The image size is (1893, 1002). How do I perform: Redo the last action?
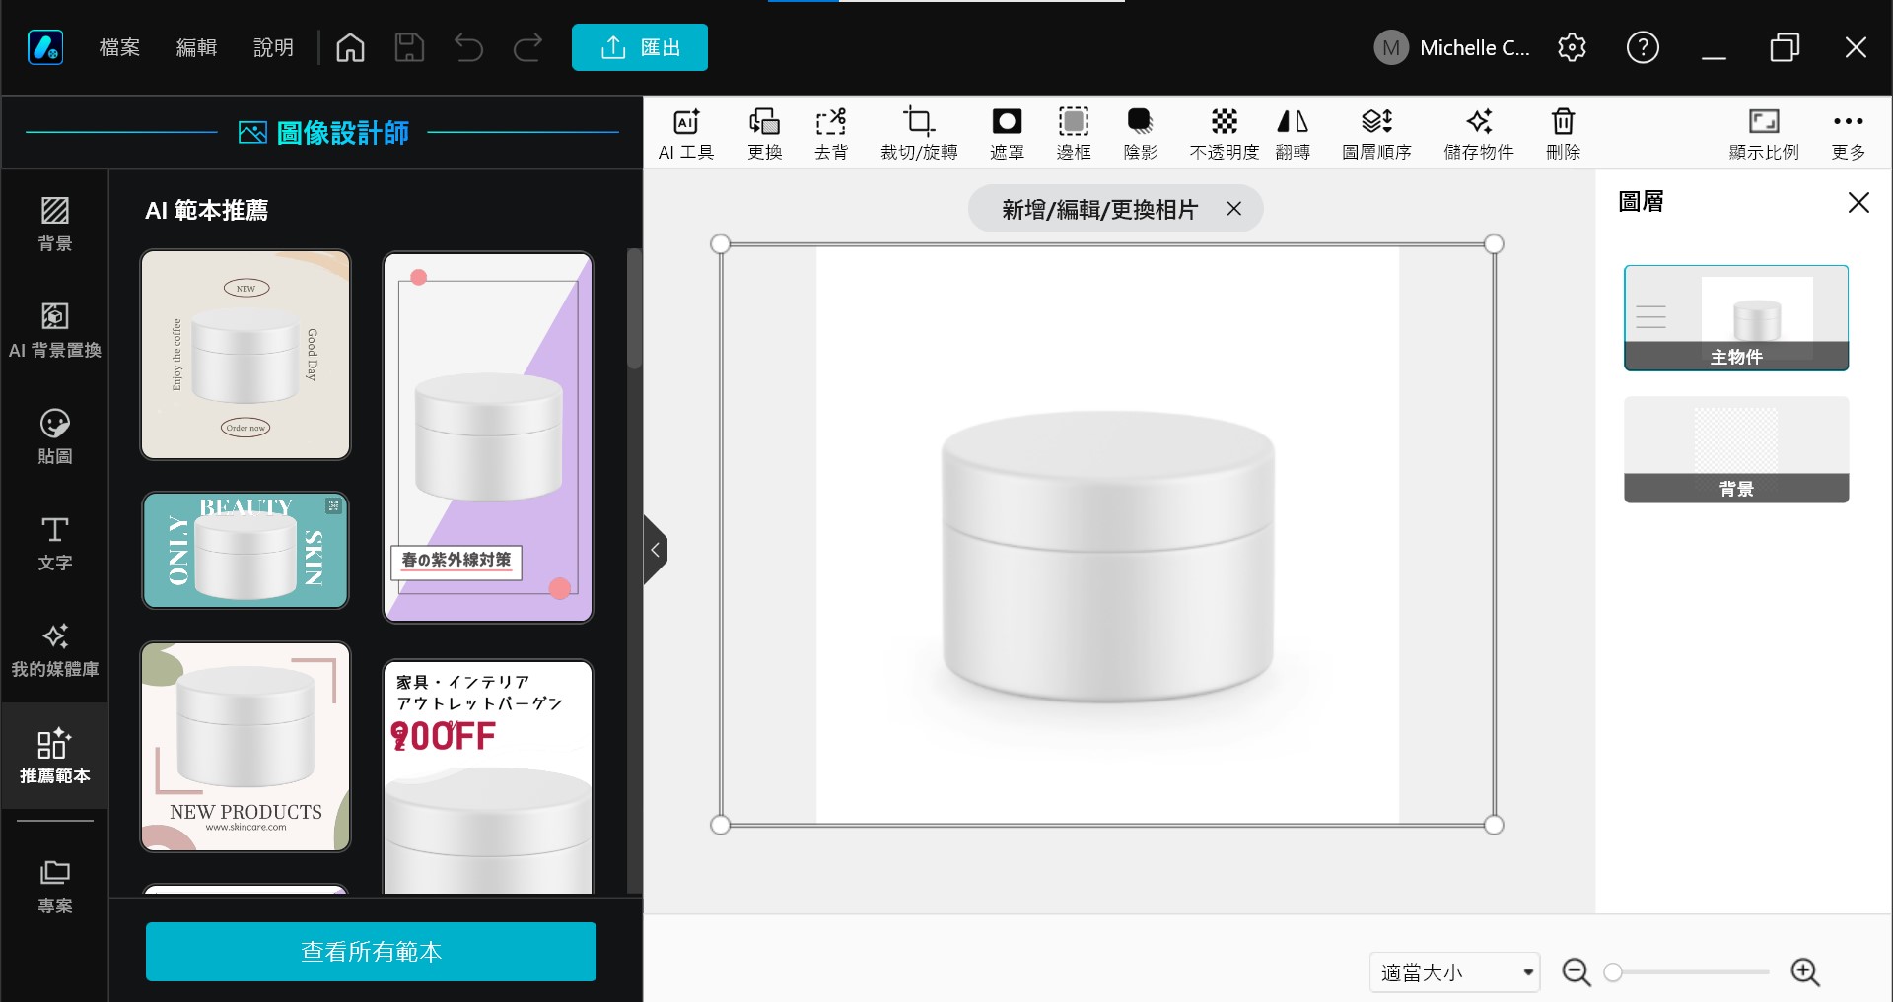tap(528, 47)
